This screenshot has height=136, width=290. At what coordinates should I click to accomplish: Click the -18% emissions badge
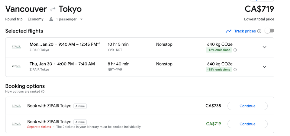click(219, 70)
